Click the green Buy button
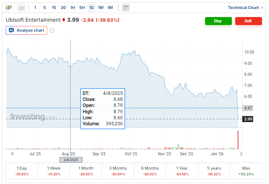 click(218, 21)
